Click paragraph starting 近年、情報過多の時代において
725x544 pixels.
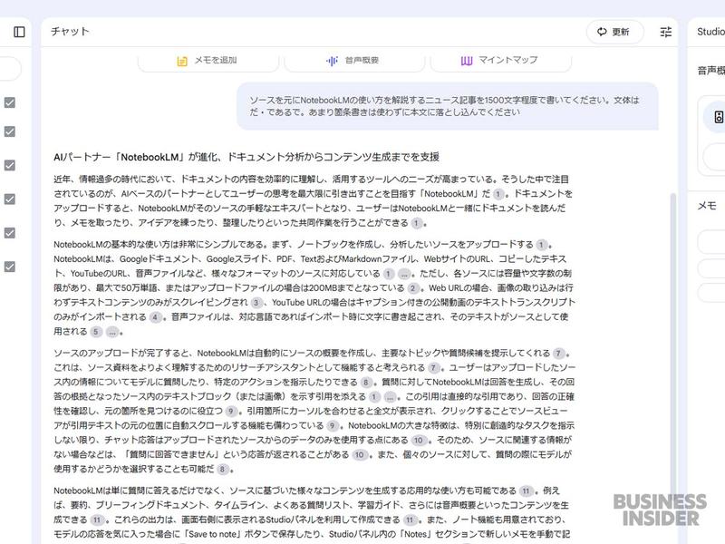pos(314,201)
